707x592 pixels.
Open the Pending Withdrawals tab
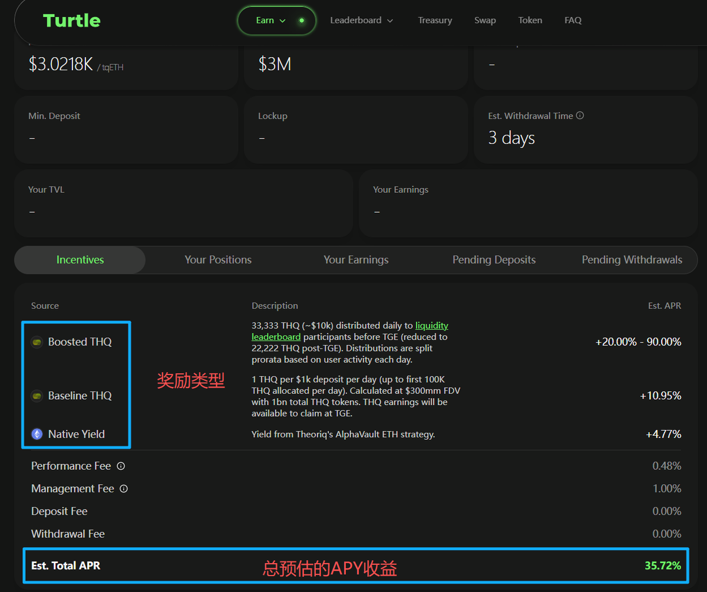point(632,260)
